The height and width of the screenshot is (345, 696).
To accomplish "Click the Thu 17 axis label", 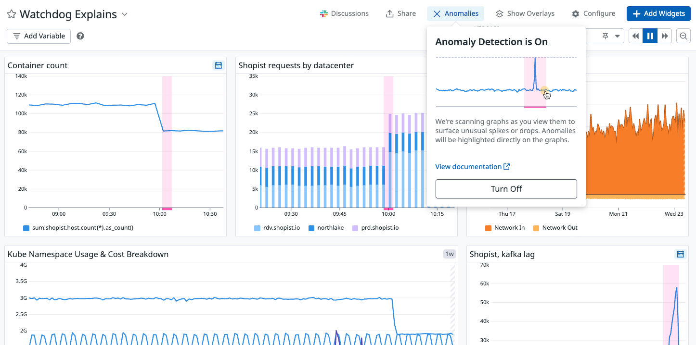I will (x=507, y=214).
